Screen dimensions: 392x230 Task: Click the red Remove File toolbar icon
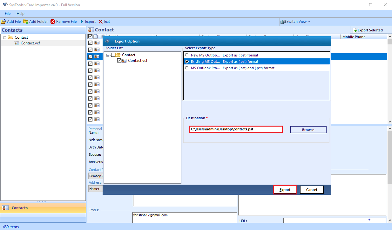(x=53, y=22)
